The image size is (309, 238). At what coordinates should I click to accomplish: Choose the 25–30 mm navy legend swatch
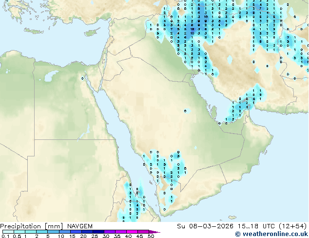click(x=98, y=232)
